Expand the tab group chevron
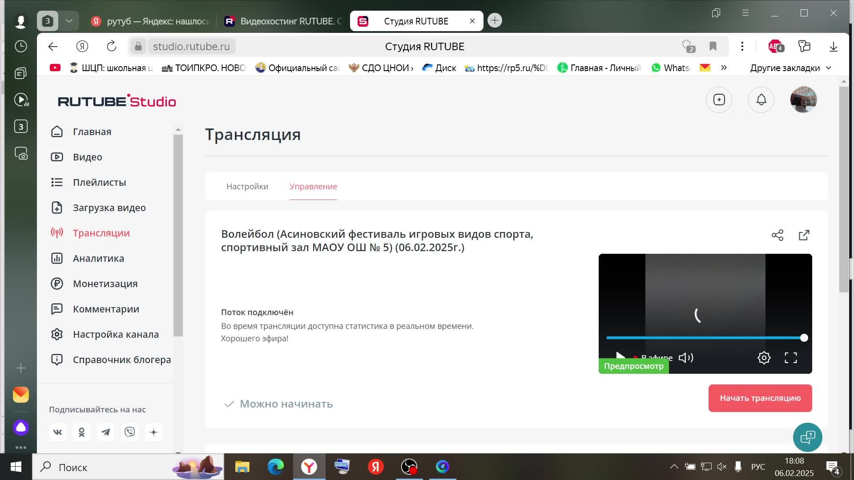This screenshot has width=854, height=480. tap(69, 21)
